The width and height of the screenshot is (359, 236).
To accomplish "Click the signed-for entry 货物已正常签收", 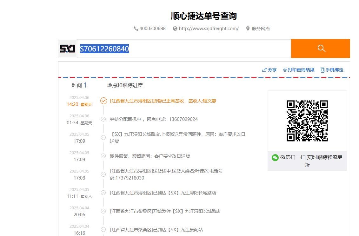I will (x=163, y=101).
